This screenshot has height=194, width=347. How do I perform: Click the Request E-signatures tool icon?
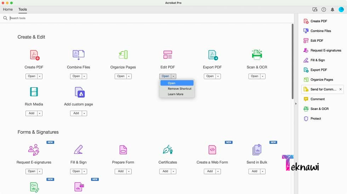tap(34, 150)
